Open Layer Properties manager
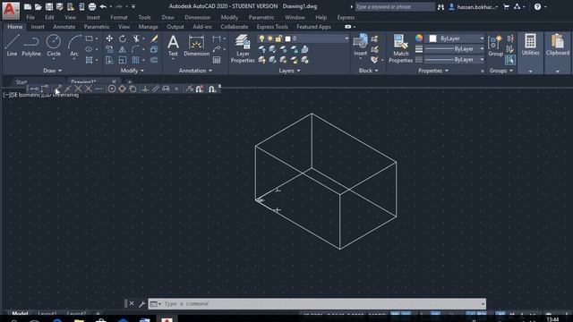The height and width of the screenshot is (322, 573). tap(243, 48)
